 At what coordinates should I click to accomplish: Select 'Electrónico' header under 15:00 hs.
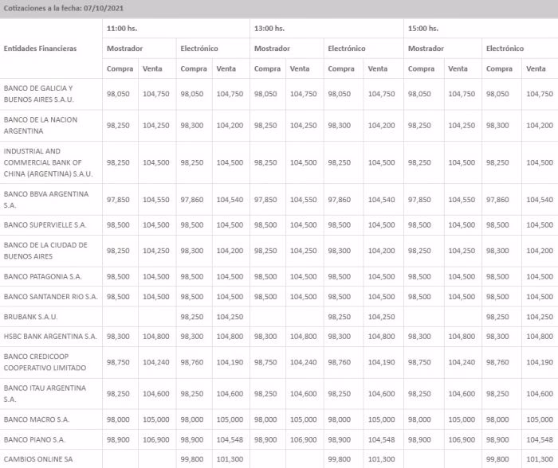[505, 49]
